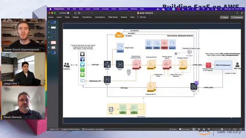Open the PowerPoint app menu
Screen dimensions: 246x138
pyautogui.click(x=59, y=9)
